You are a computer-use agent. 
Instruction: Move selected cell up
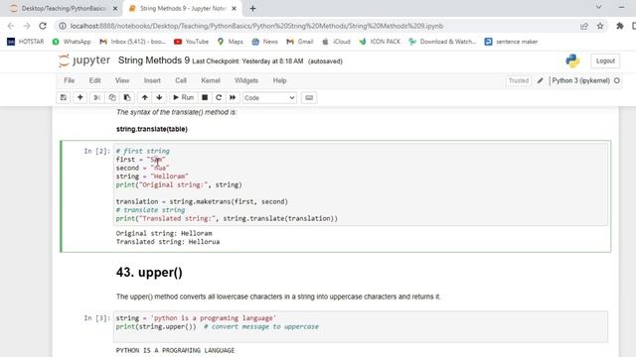point(144,97)
